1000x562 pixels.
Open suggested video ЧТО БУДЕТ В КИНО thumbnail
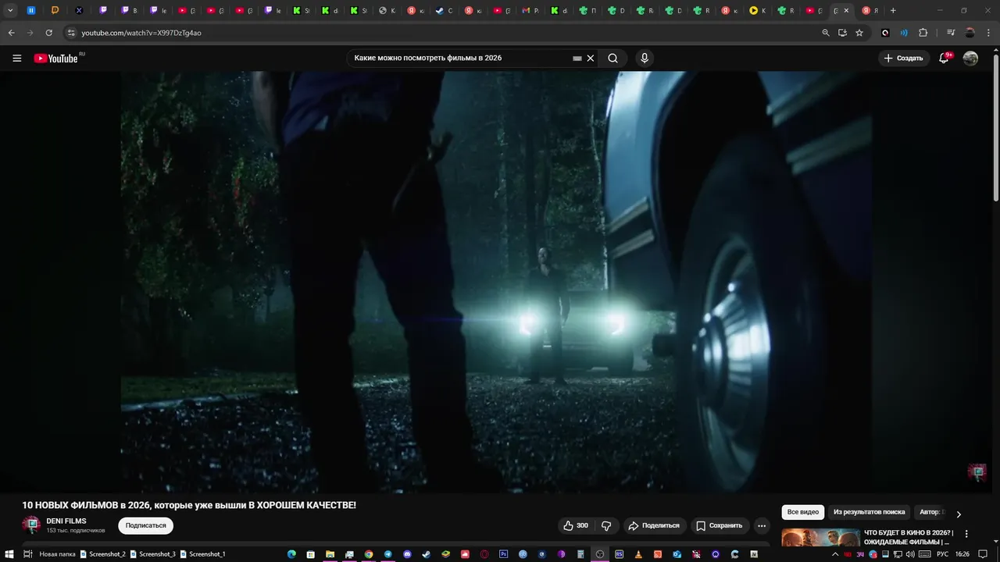click(820, 537)
